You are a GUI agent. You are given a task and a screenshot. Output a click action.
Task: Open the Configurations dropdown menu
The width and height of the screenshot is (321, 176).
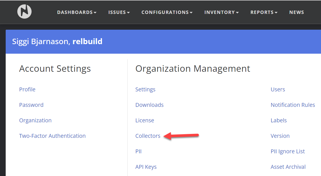click(x=167, y=12)
